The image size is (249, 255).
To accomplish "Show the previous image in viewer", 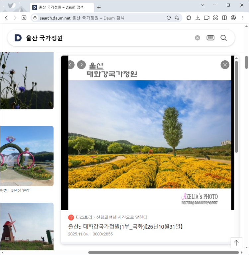I will pyautogui.click(x=70, y=65).
